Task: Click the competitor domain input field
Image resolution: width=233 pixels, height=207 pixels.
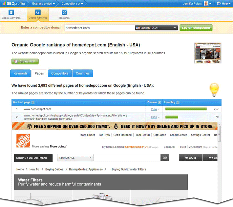Action: (x=99, y=28)
